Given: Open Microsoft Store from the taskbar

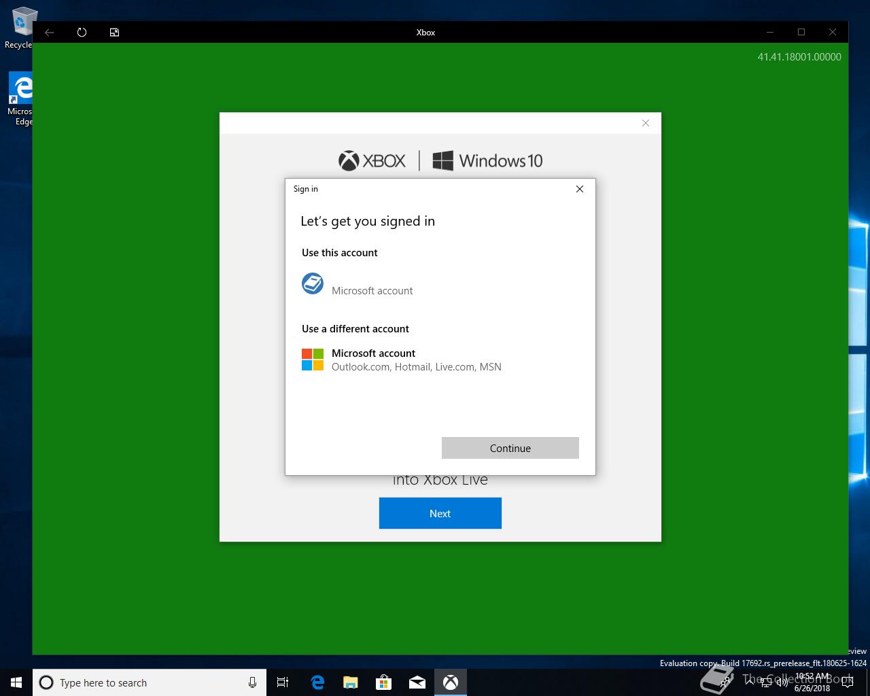Looking at the screenshot, I should pos(383,682).
